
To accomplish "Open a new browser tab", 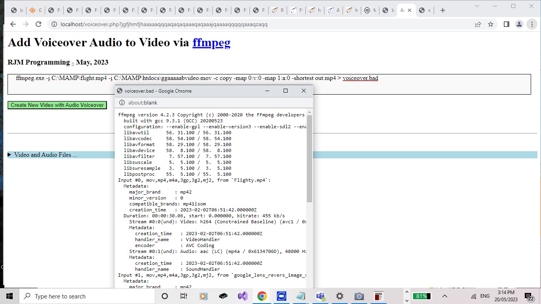I will click(x=443, y=10).
